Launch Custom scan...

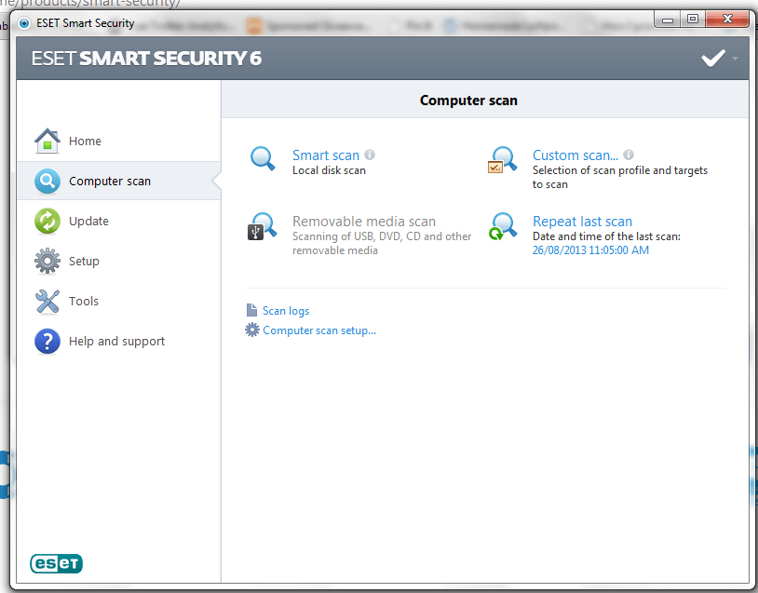(575, 155)
